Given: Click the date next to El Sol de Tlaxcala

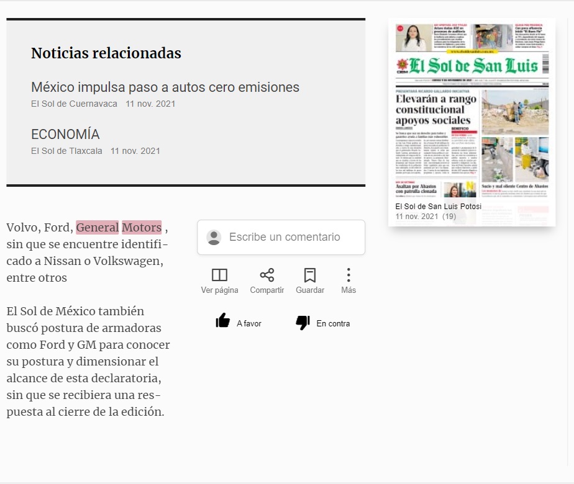Looking at the screenshot, I should (135, 151).
